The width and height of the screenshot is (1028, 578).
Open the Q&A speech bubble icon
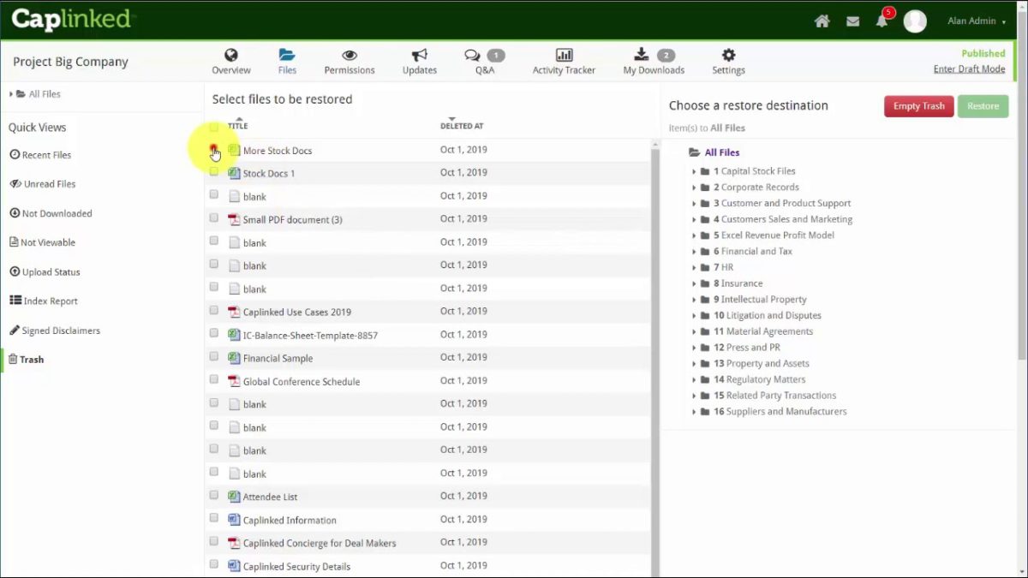click(472, 56)
